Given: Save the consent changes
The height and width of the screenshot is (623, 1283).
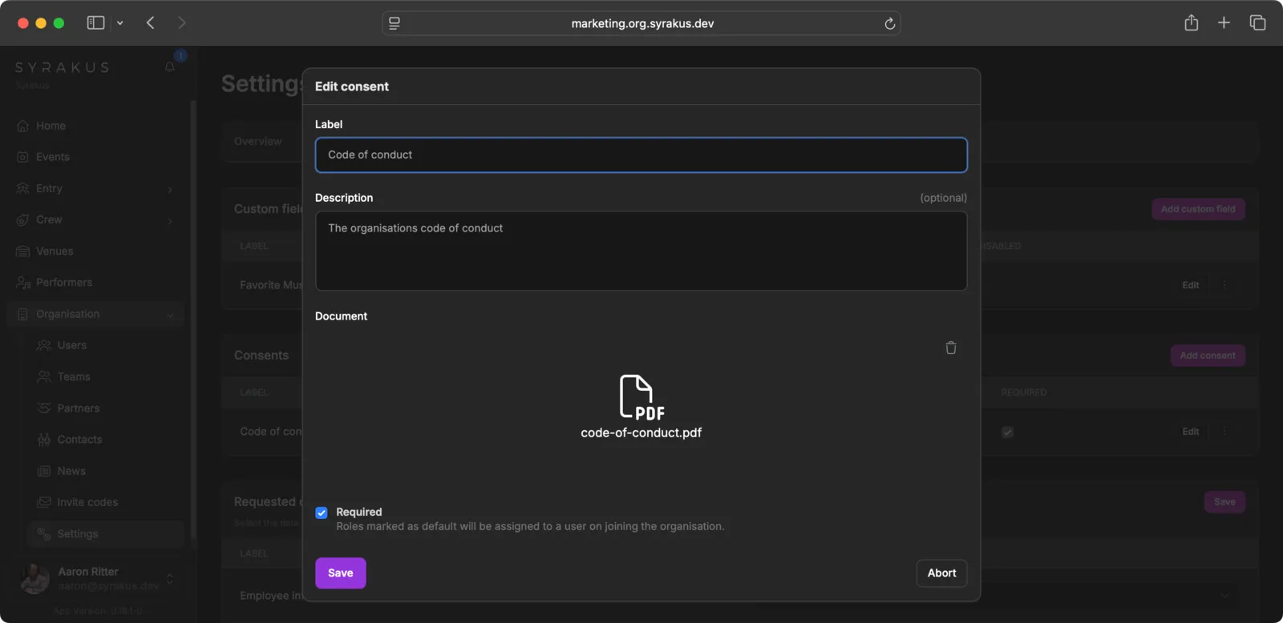Looking at the screenshot, I should (x=340, y=573).
